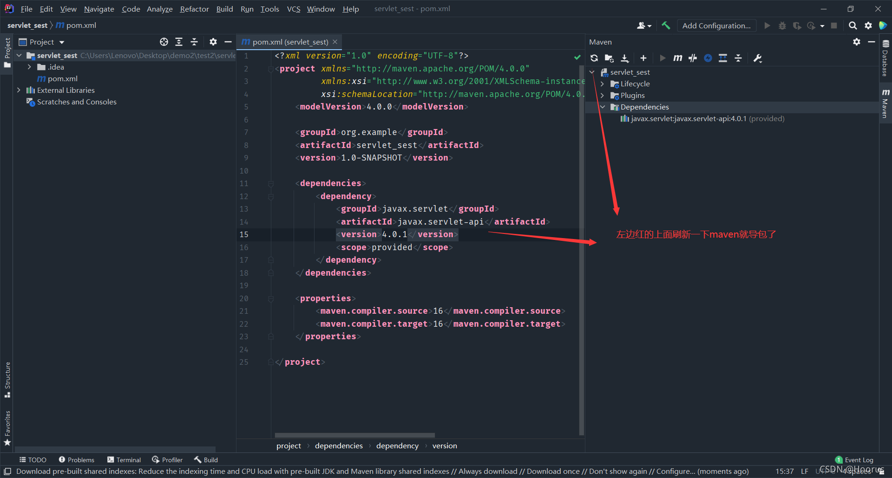This screenshot has height=478, width=892.
Task: Toggle Structure side panel
Action: [x=7, y=380]
